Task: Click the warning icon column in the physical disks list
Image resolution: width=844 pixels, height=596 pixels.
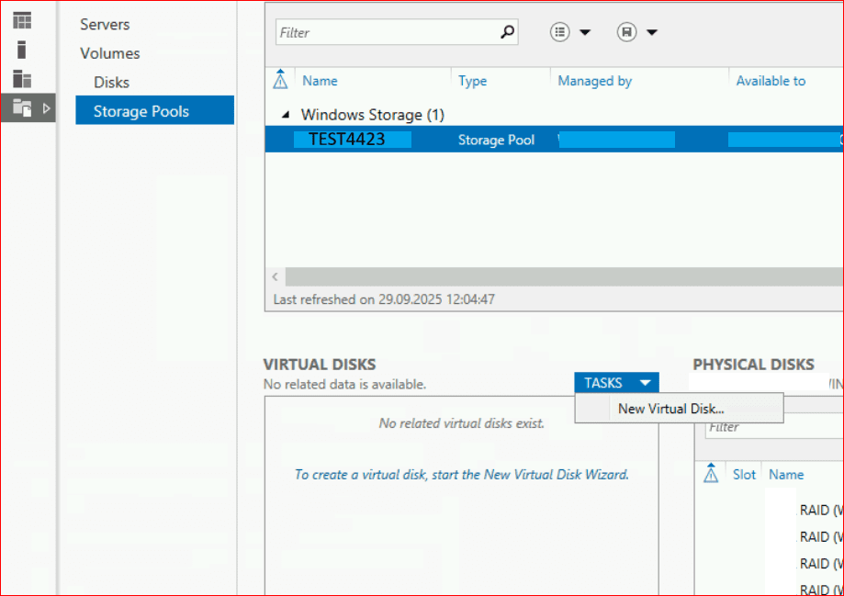Action: [x=710, y=475]
